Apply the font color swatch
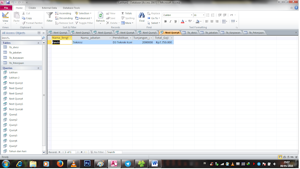Screen dimensions: 300x169 [x=182, y=22]
